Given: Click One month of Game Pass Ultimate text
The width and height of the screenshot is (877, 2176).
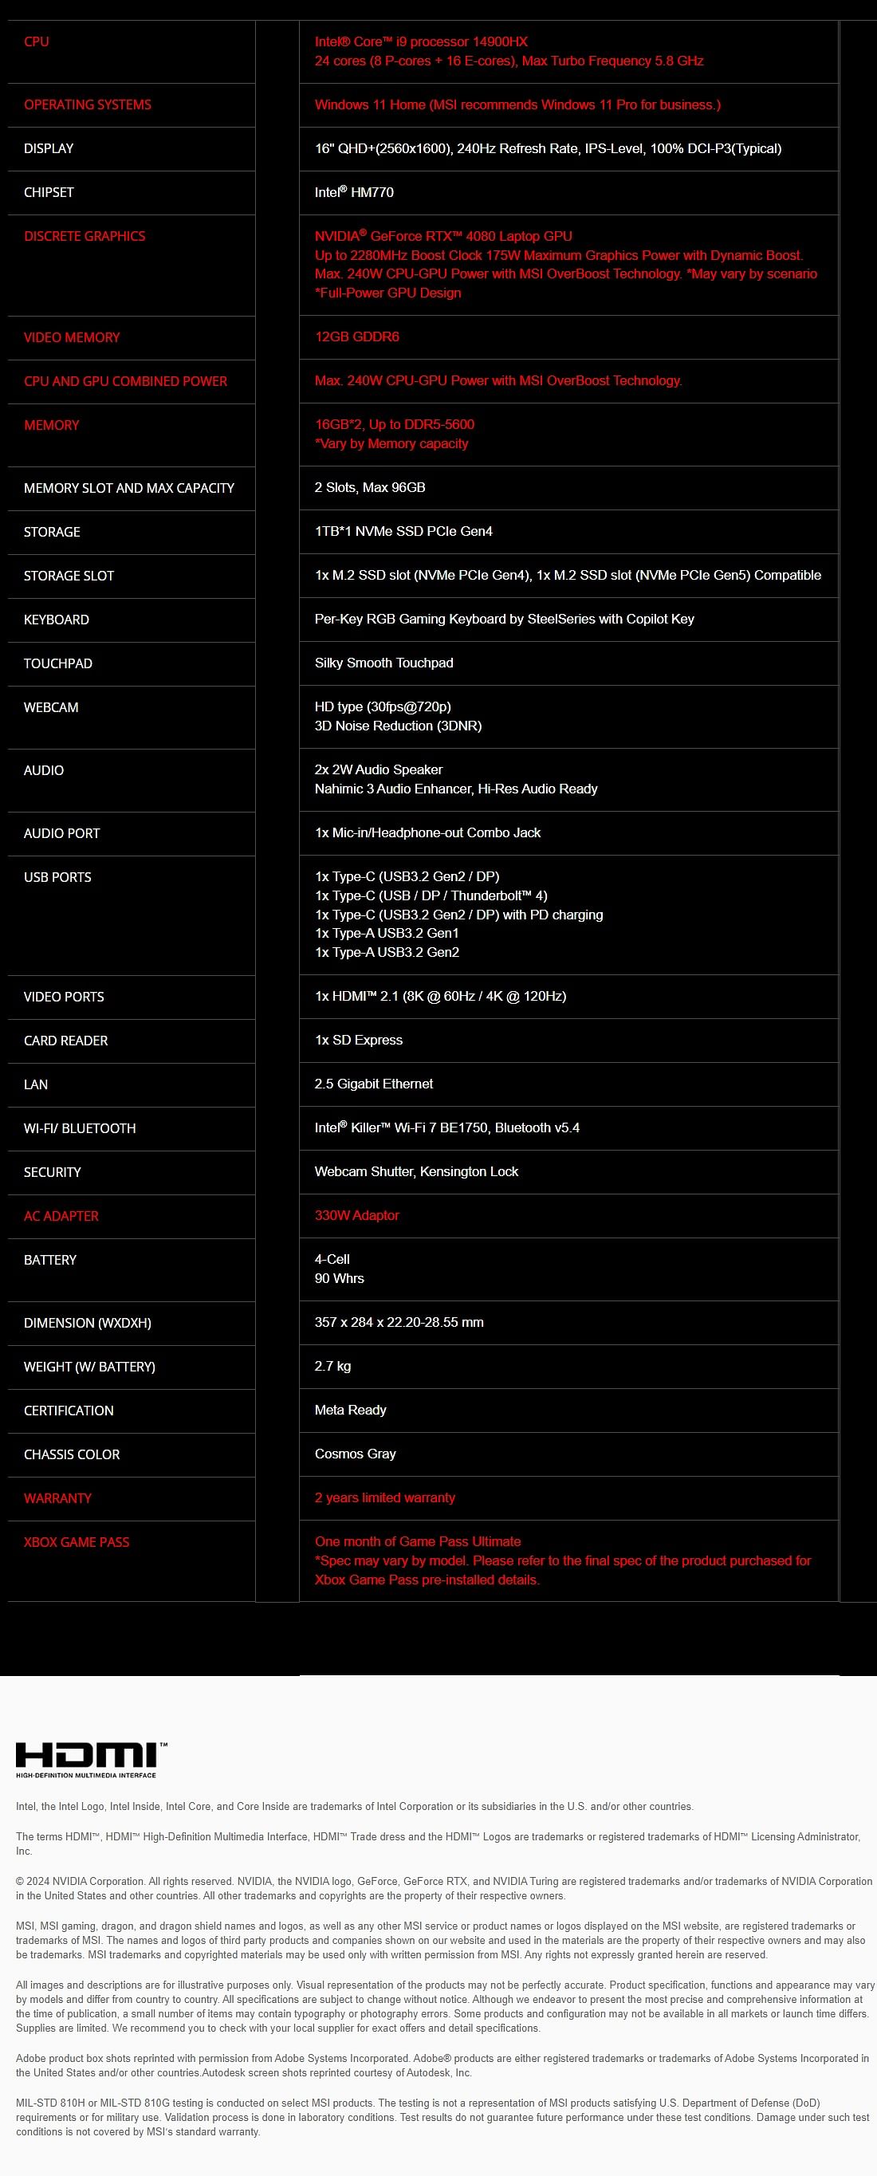Looking at the screenshot, I should click(419, 1541).
